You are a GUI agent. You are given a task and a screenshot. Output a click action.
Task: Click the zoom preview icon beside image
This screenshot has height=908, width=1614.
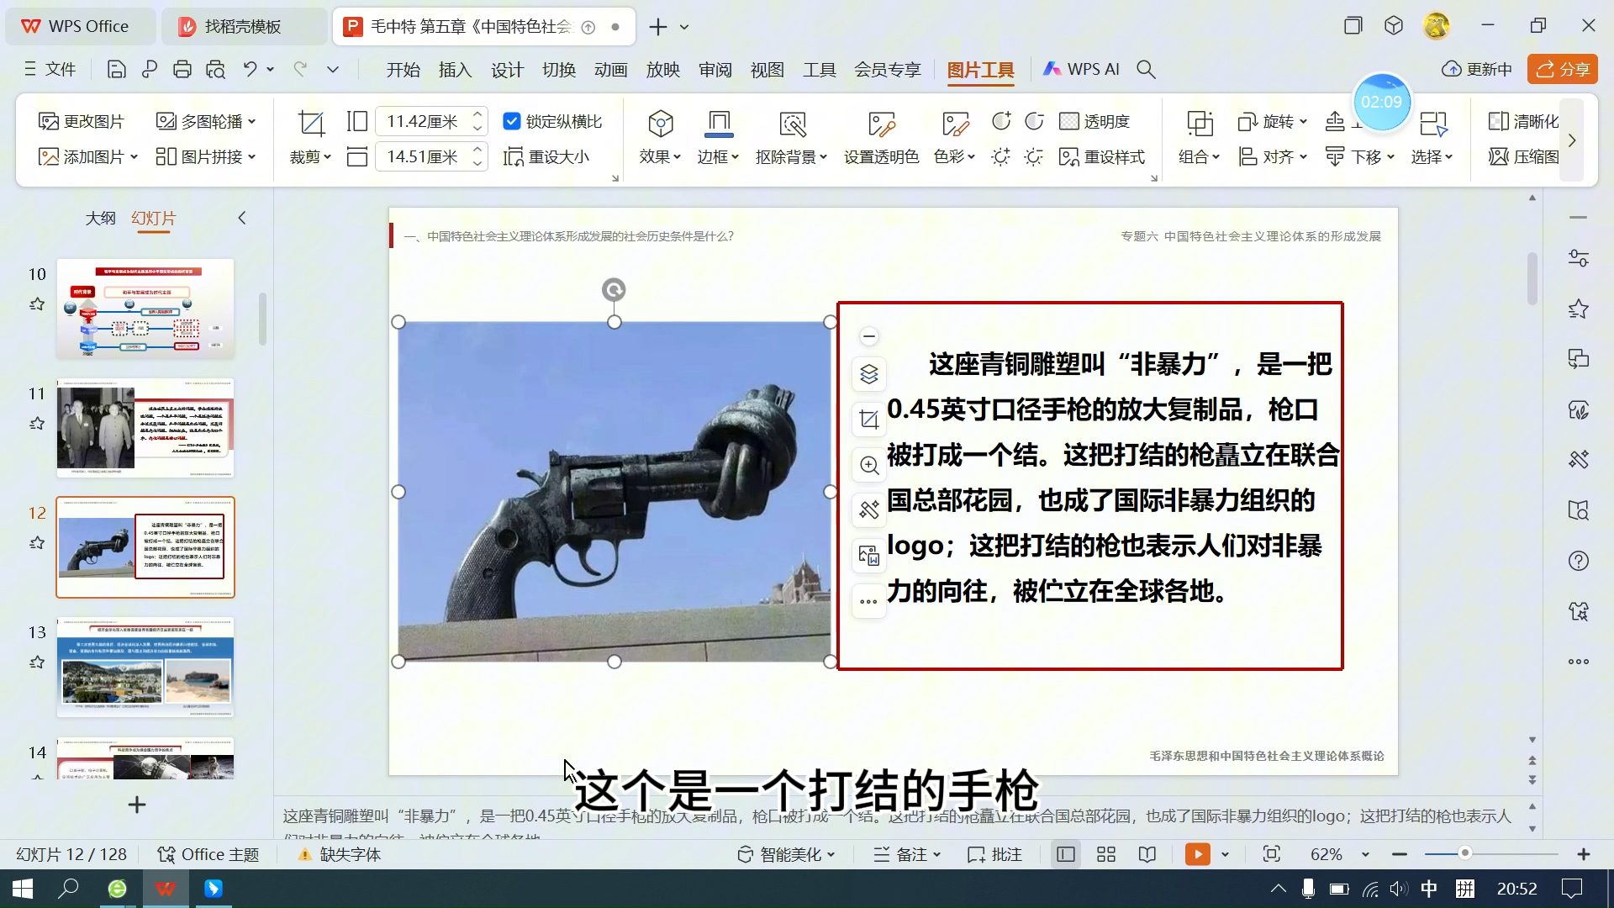click(869, 465)
